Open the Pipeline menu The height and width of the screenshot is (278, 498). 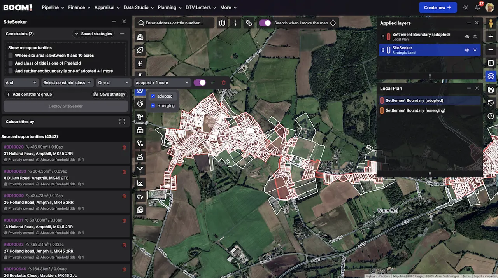pyautogui.click(x=53, y=7)
